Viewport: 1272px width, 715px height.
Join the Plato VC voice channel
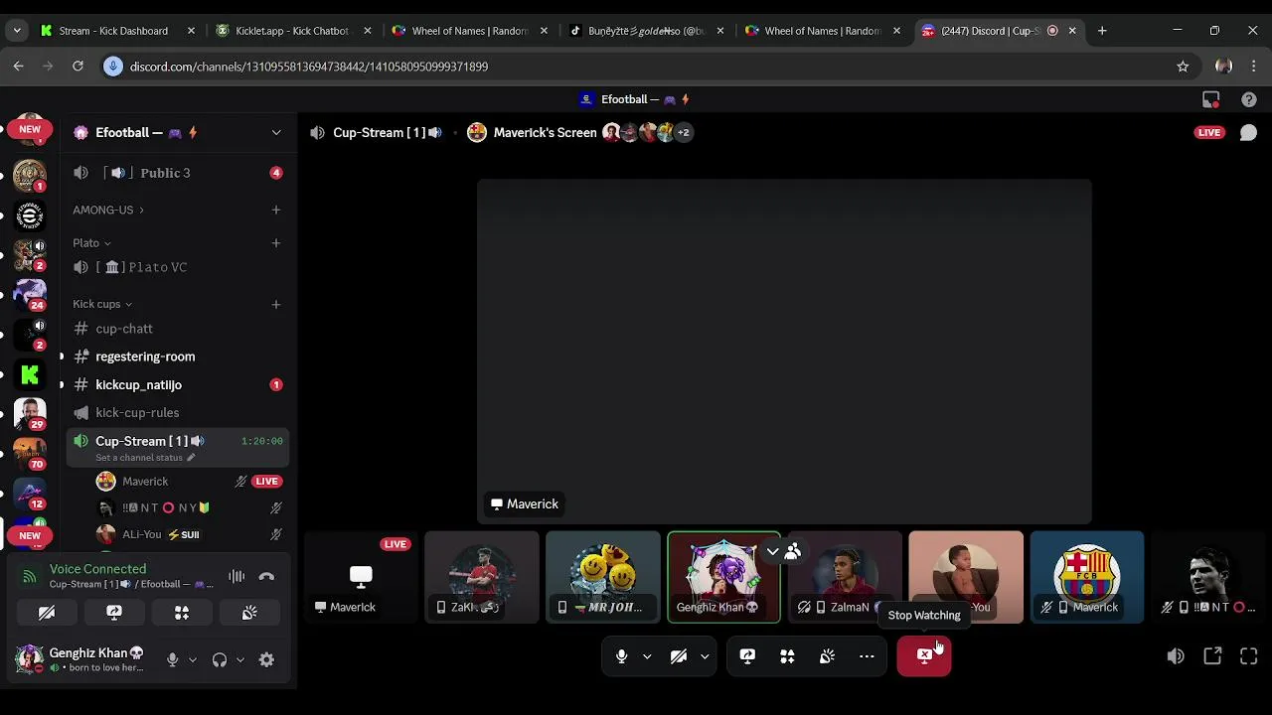(178, 267)
